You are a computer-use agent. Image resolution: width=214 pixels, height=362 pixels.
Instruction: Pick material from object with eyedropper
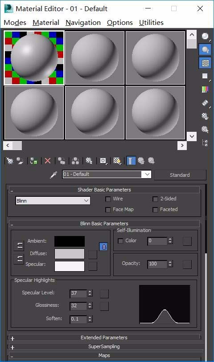pyautogui.click(x=53, y=175)
